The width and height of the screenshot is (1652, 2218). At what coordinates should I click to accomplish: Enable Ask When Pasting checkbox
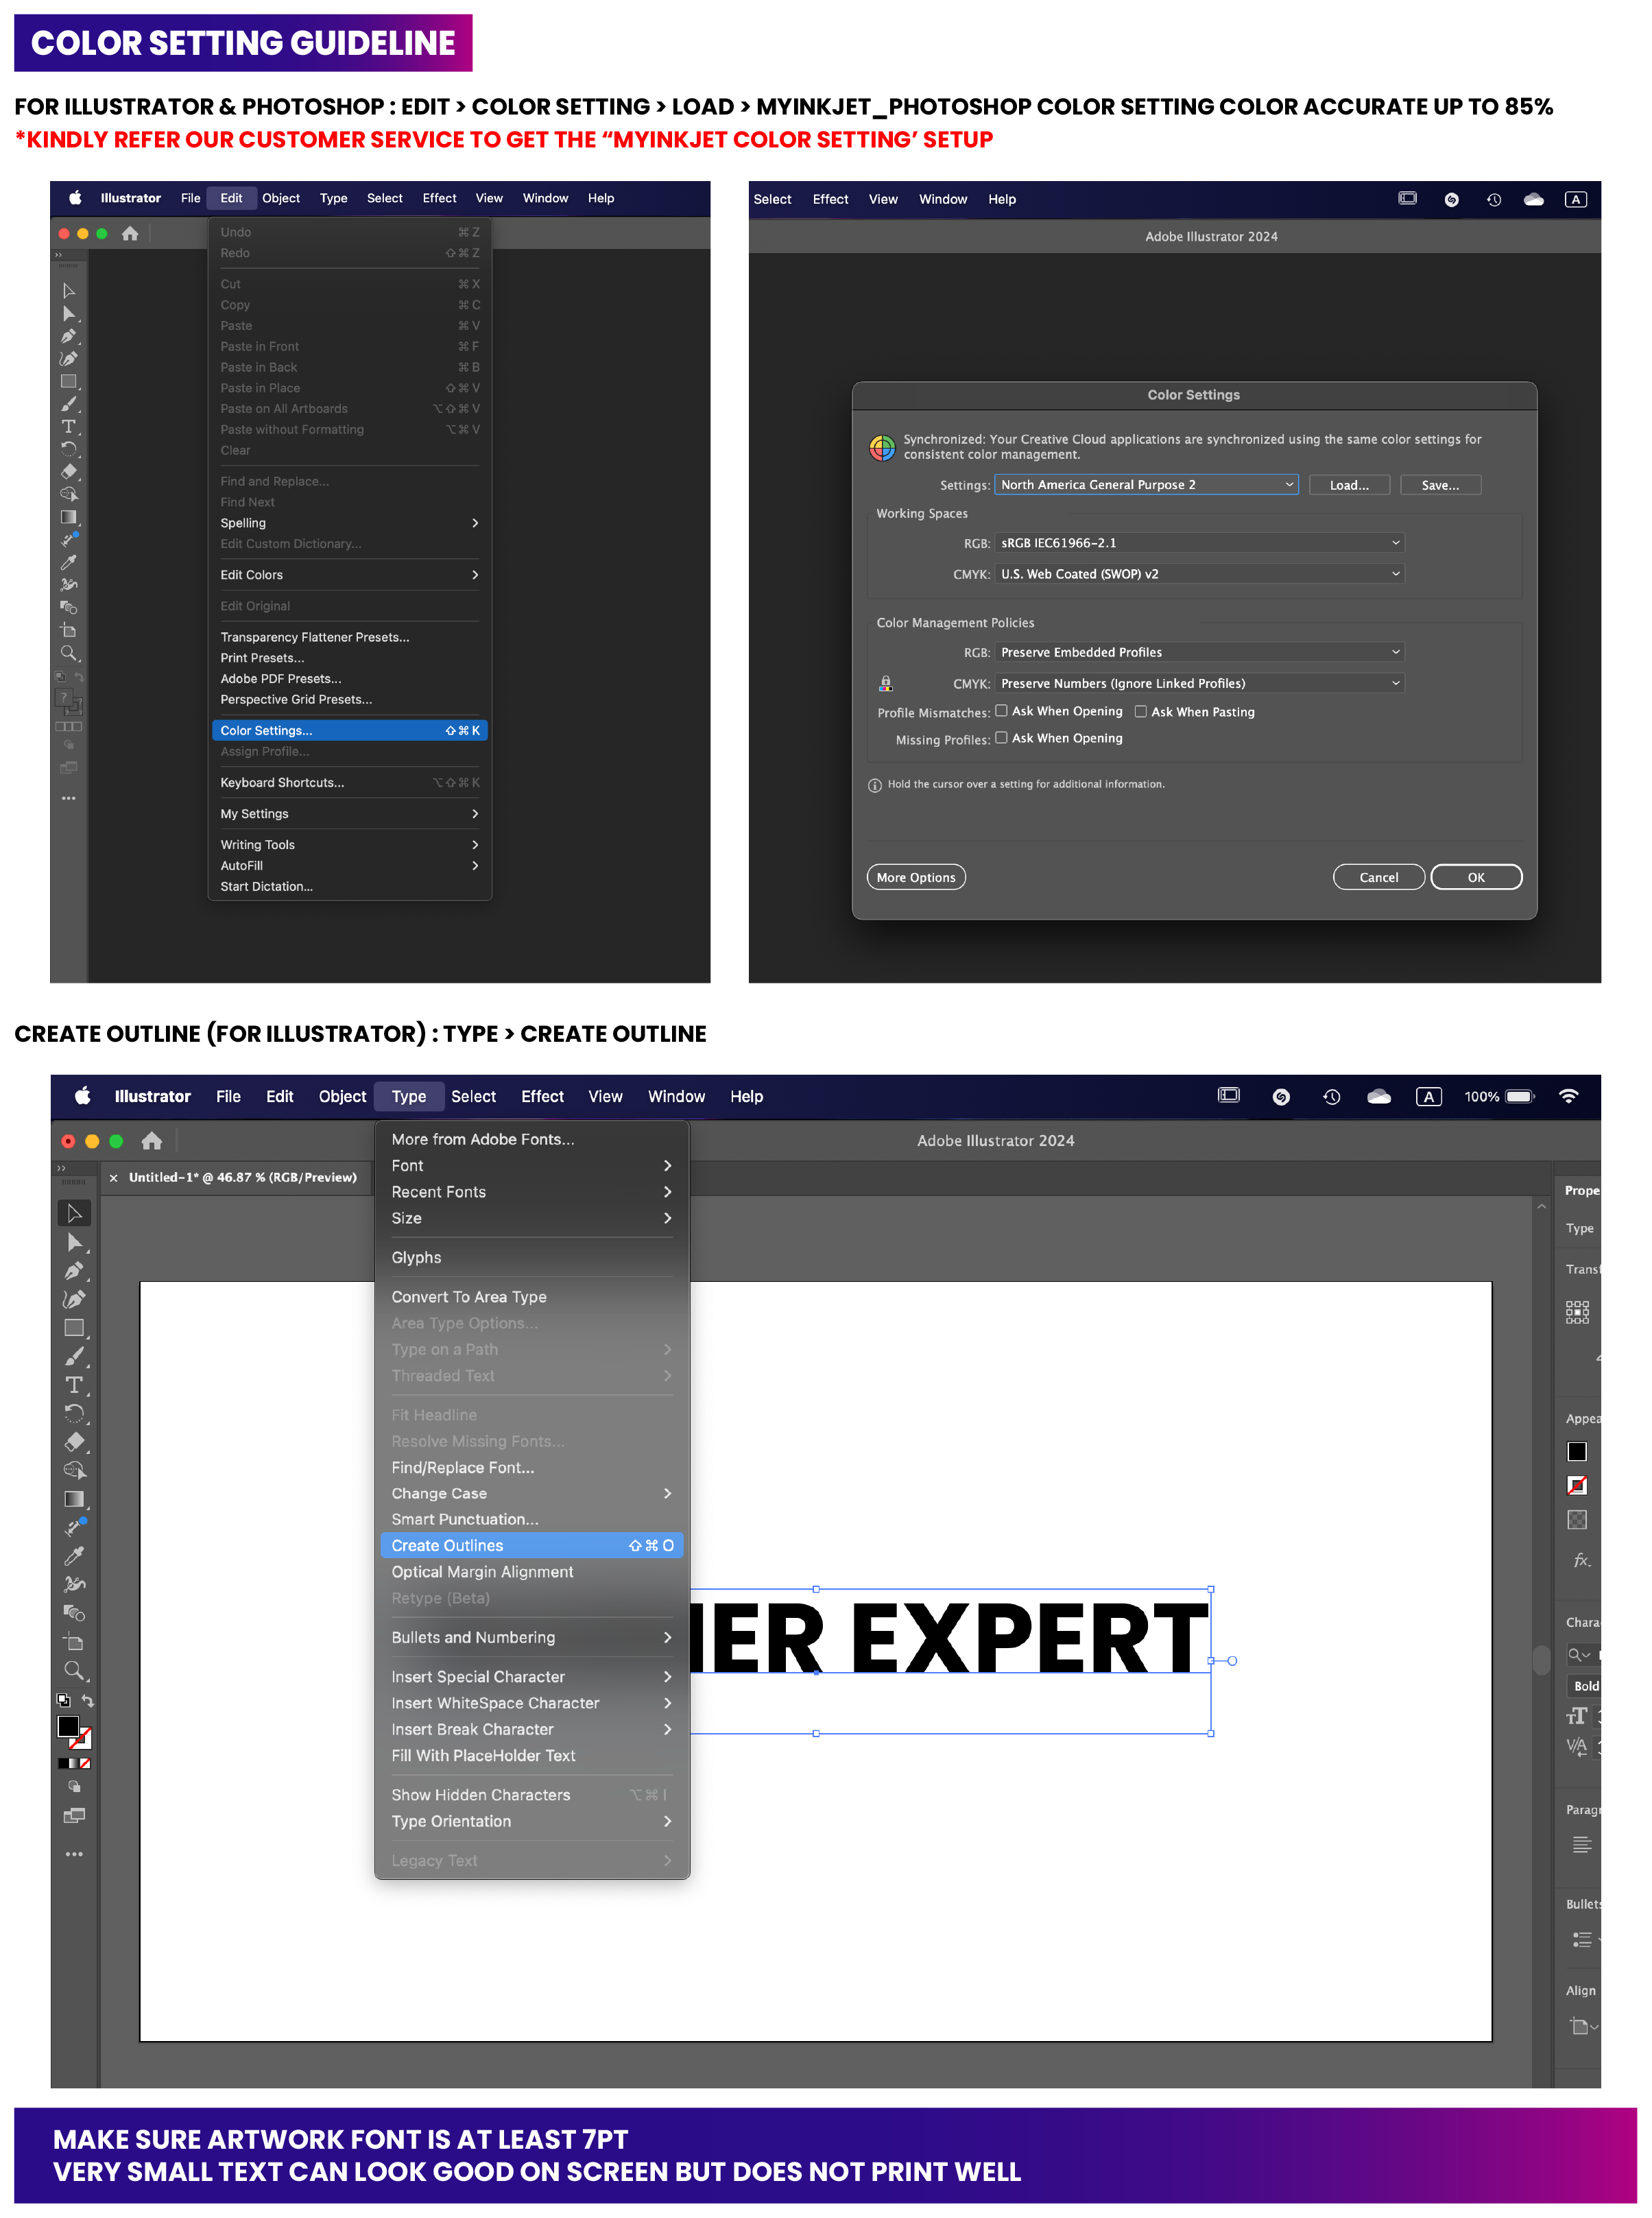pos(1140,711)
